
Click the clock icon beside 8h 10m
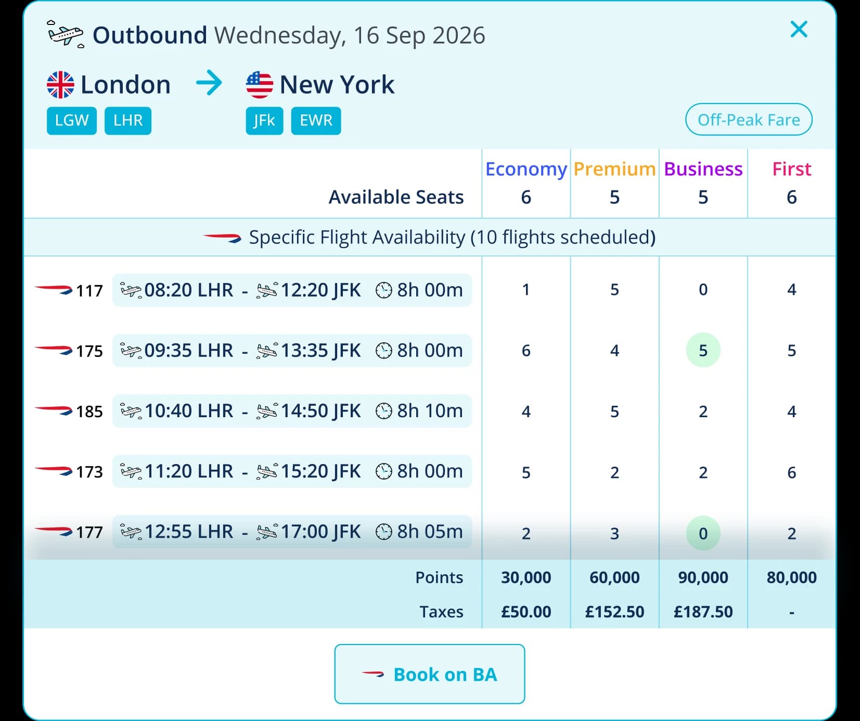click(x=384, y=411)
